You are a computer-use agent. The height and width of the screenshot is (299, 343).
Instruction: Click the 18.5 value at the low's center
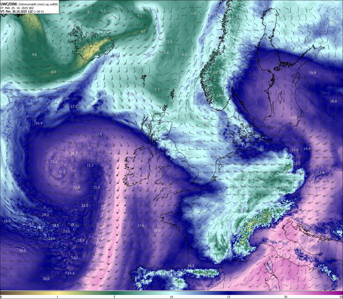(62, 172)
